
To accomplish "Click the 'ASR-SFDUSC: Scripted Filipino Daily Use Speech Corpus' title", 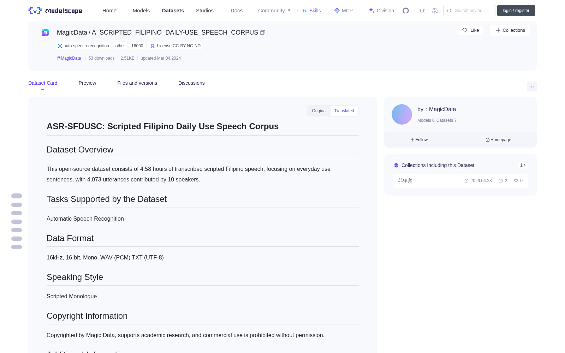I will (163, 126).
